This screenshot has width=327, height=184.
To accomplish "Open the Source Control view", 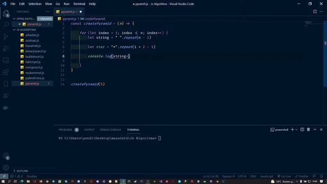I will coord(6,36).
